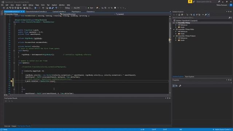Expand References under Assembly-CSharp-Editor
The width and height of the screenshot is (233, 131).
[176, 32]
